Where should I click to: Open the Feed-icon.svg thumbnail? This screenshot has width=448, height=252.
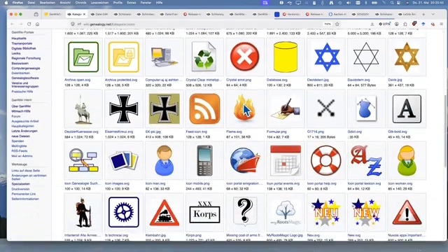204,109
